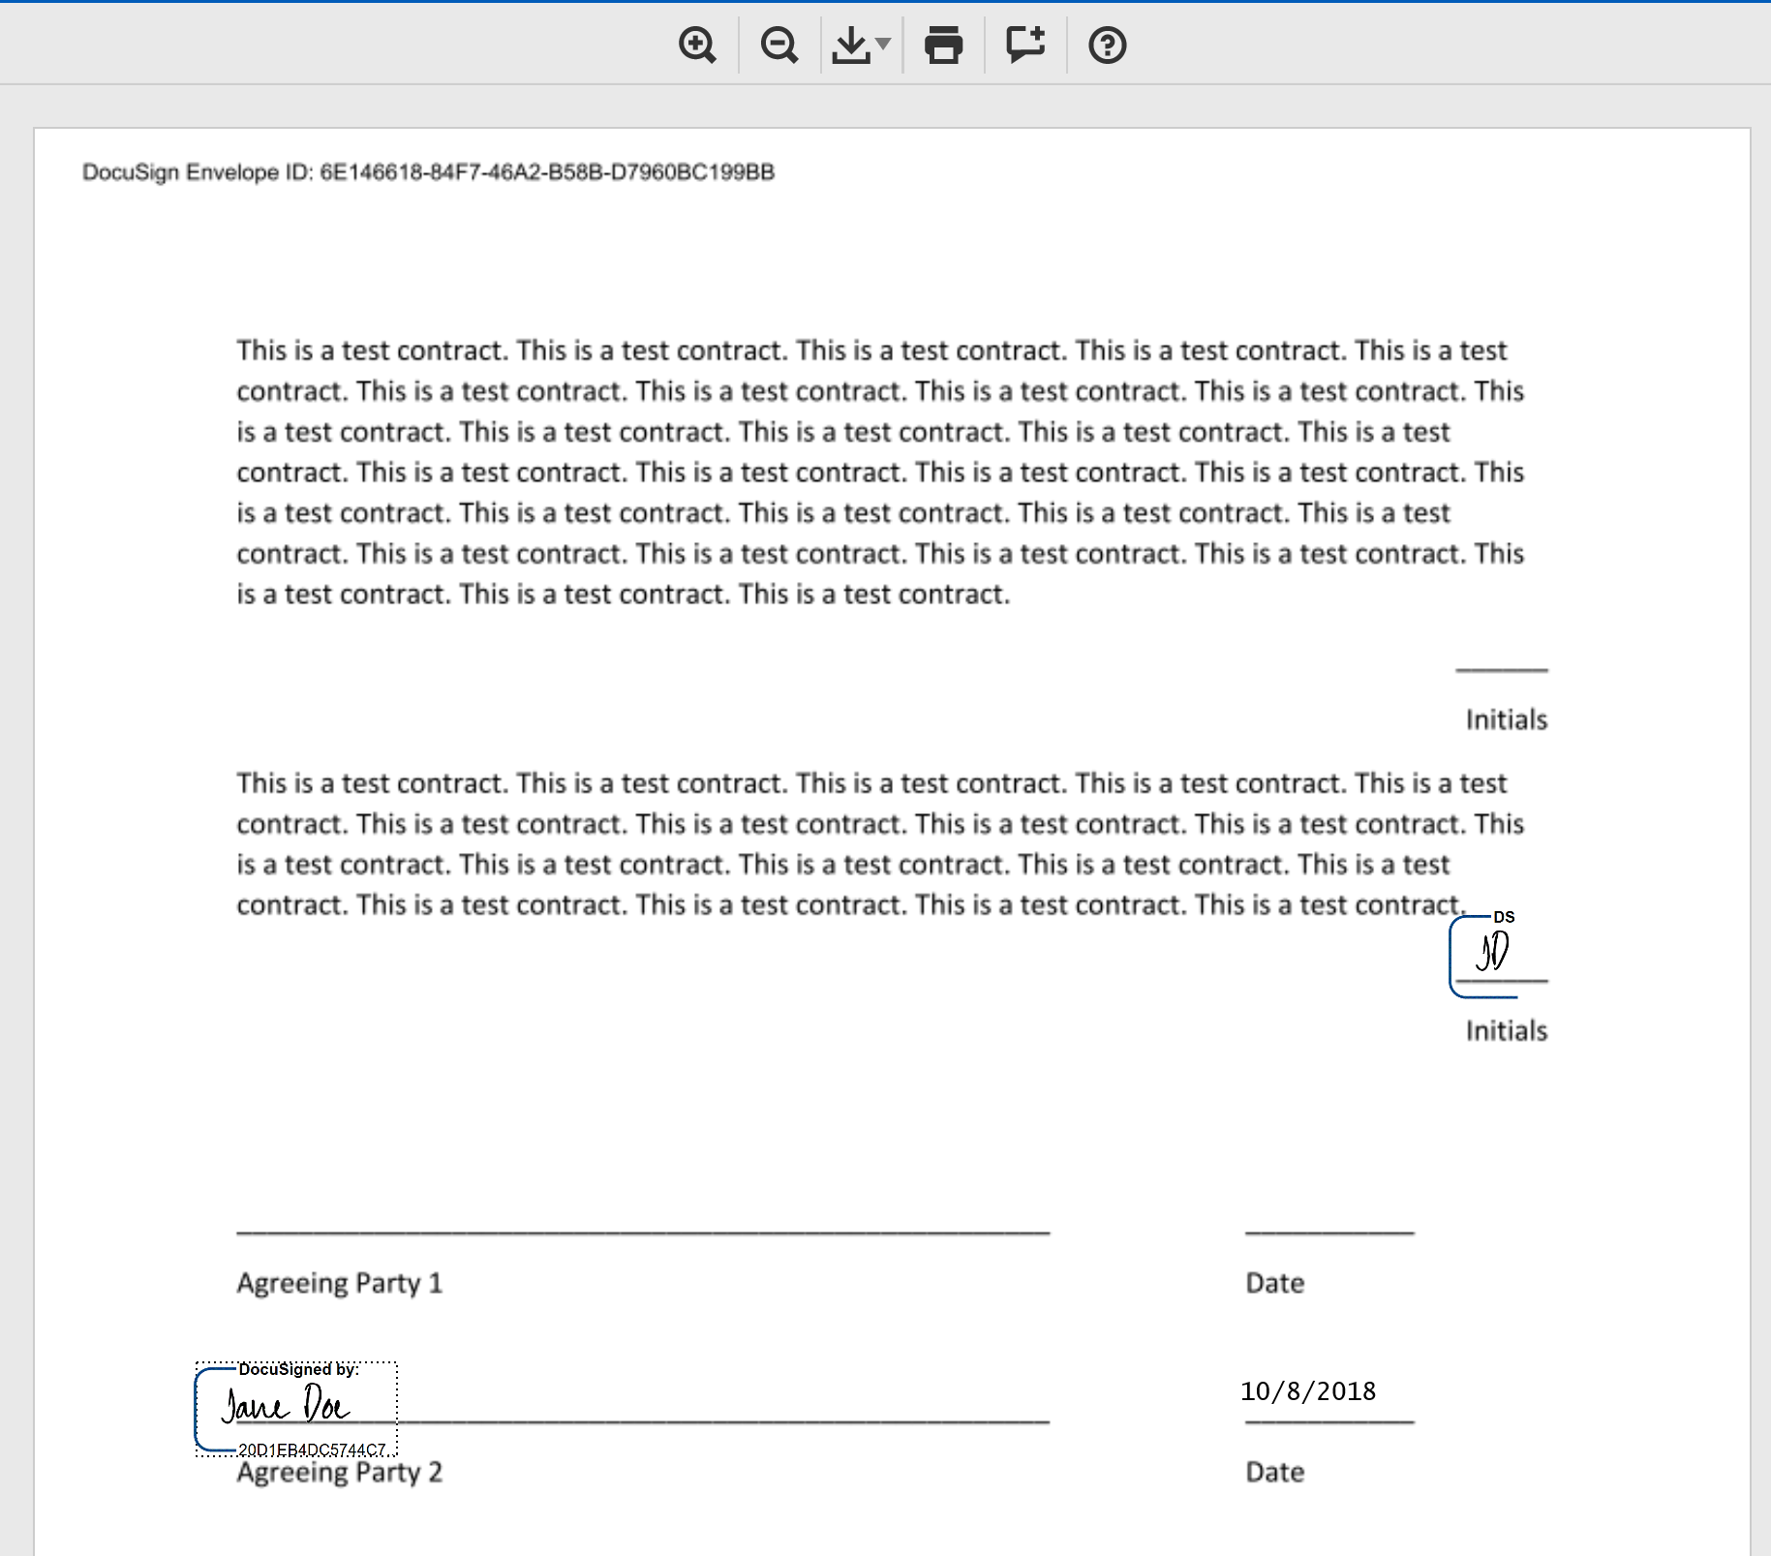Print the document using the printer icon
The image size is (1771, 1556).
[x=943, y=46]
